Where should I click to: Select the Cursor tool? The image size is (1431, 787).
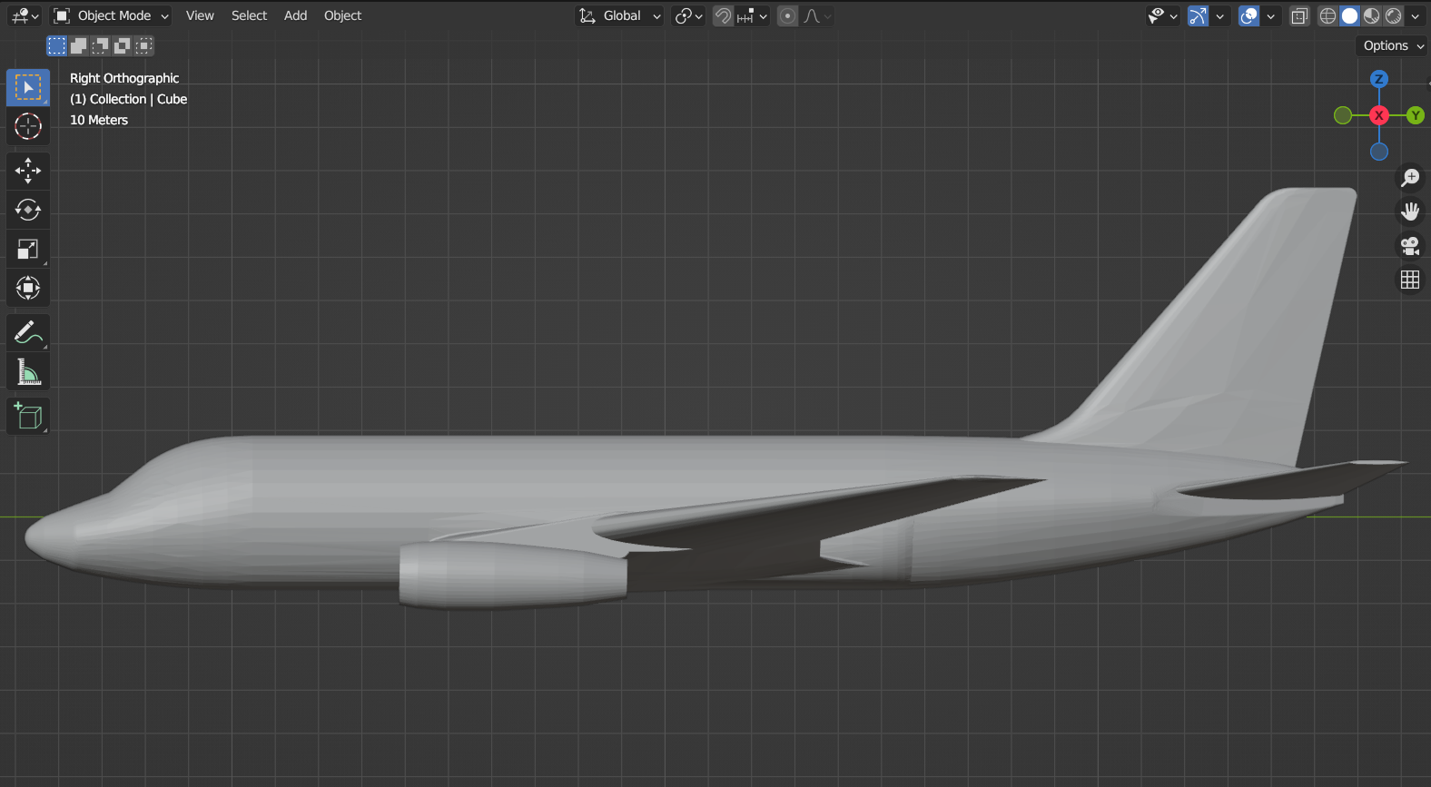28,126
